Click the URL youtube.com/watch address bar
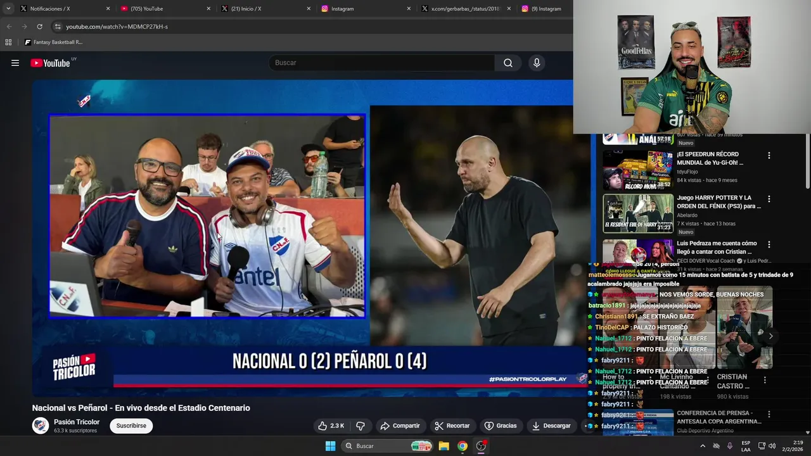Viewport: 811px width, 456px height. (117, 27)
